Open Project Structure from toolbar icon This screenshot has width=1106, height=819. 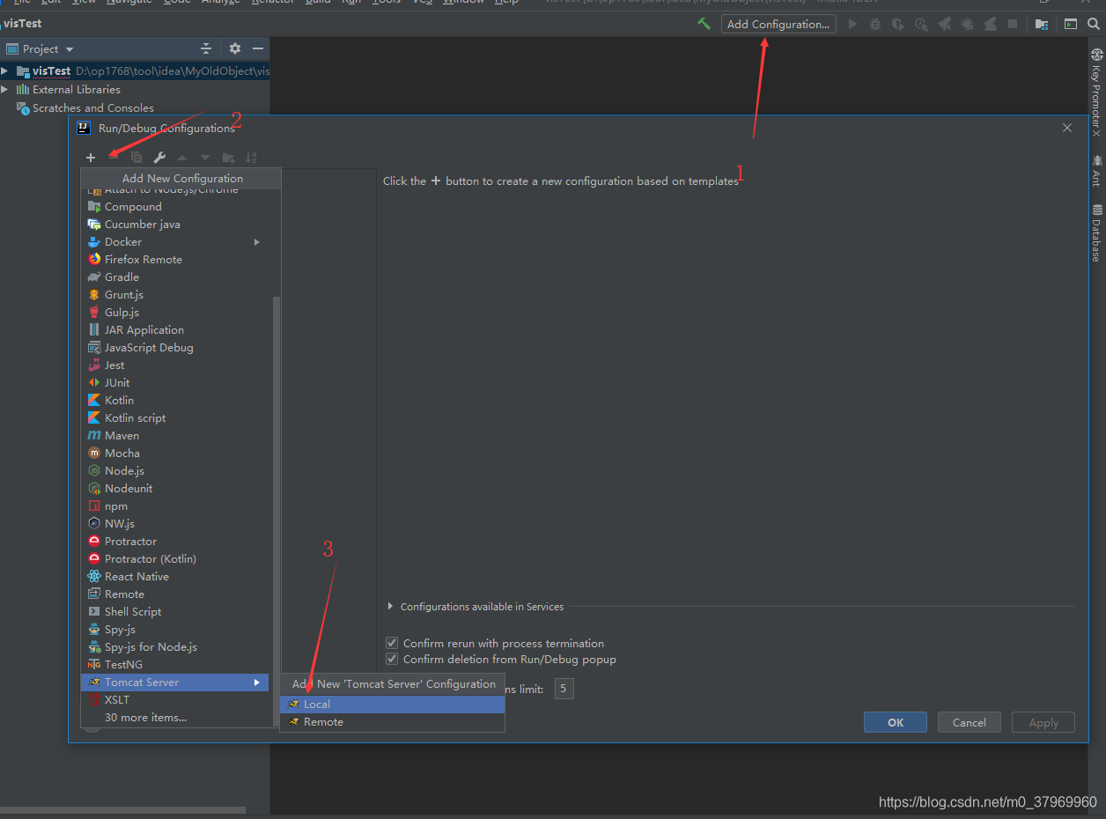1042,24
